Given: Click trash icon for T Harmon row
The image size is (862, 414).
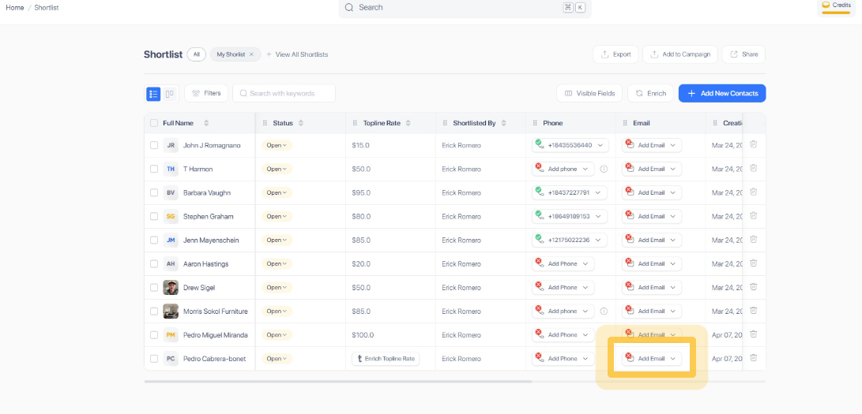Looking at the screenshot, I should pos(754,168).
